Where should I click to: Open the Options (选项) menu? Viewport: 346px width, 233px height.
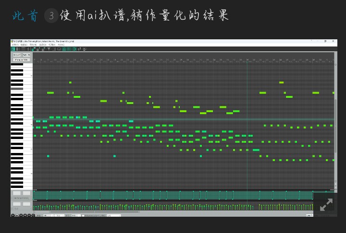pos(43,45)
